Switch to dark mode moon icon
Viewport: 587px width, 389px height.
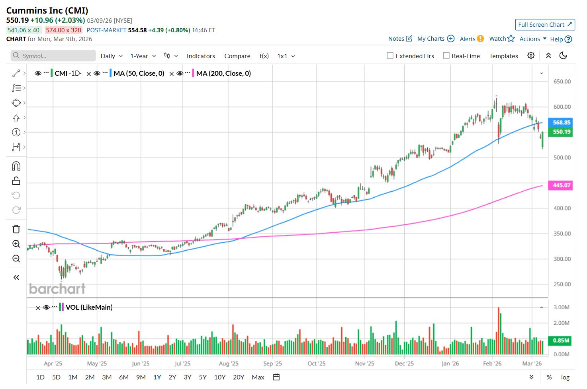[563, 56]
